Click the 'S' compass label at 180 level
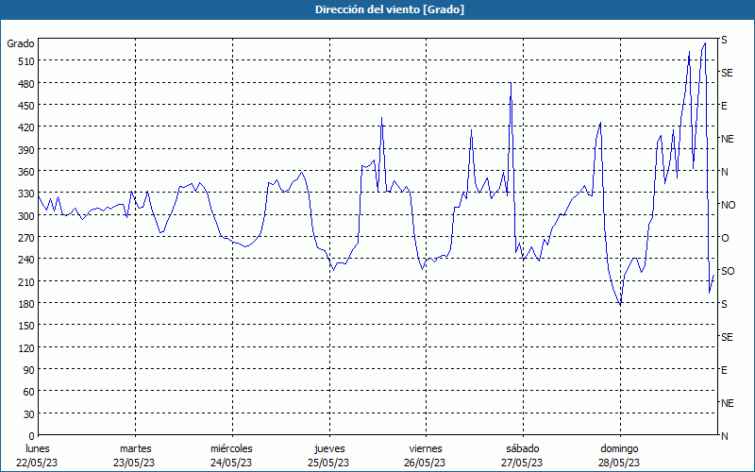Image resolution: width=755 pixels, height=472 pixels. click(724, 304)
